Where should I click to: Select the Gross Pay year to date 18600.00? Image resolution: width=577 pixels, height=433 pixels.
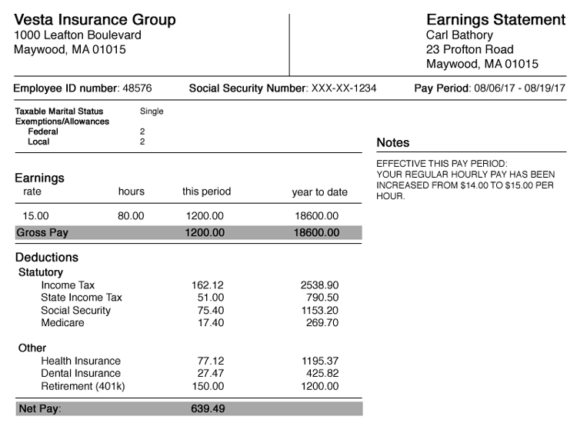click(316, 233)
